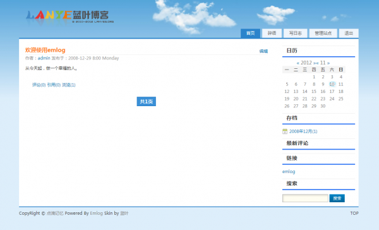Go to next year arrow after 2012
This screenshot has height=230, width=379.
click(314, 63)
